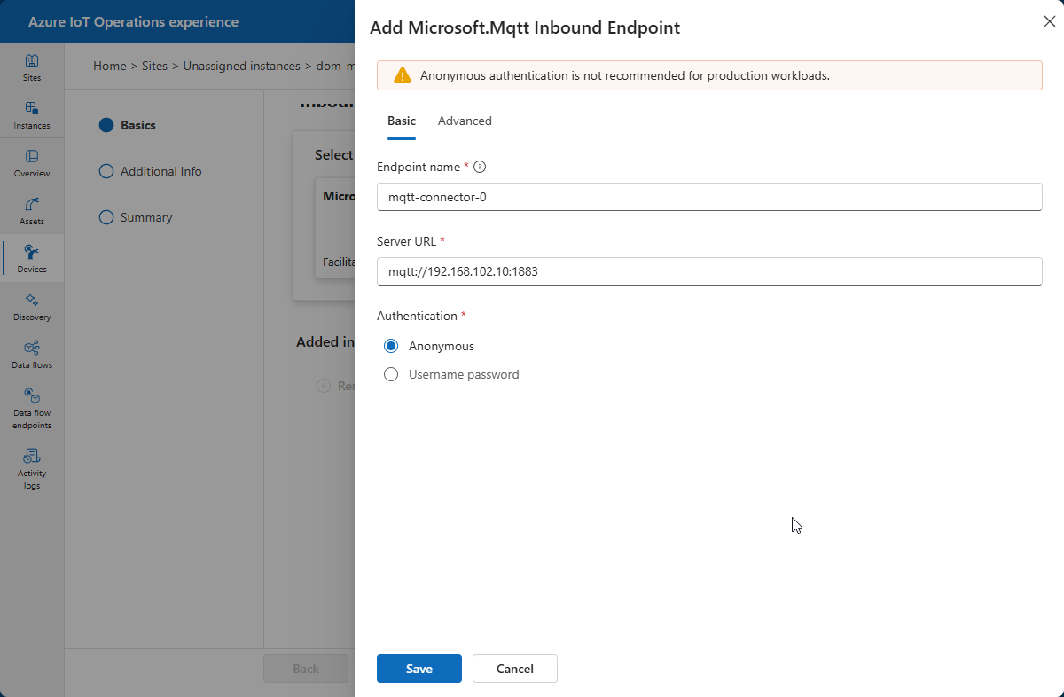Go to Overview in sidebar
This screenshot has height=697, width=1064.
pos(32,163)
